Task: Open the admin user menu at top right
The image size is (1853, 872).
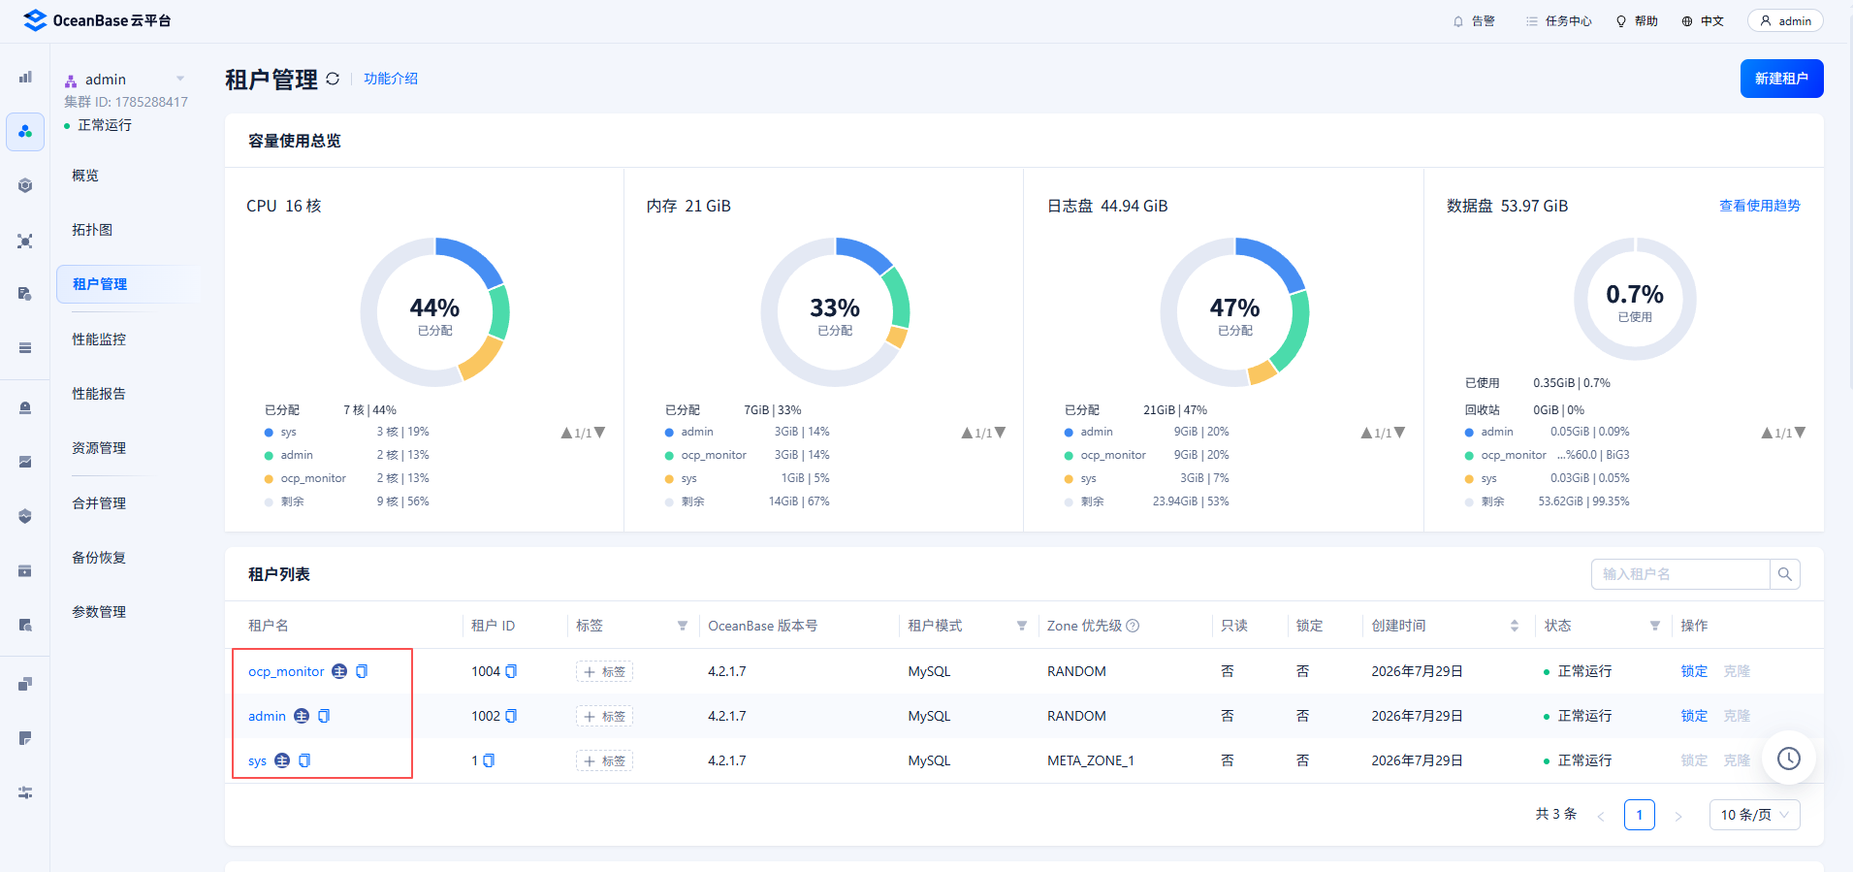Action: tap(1785, 20)
